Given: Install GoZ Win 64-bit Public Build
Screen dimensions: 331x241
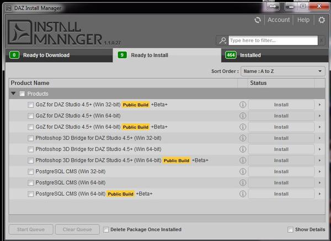Looking at the screenshot, I should [281, 127].
